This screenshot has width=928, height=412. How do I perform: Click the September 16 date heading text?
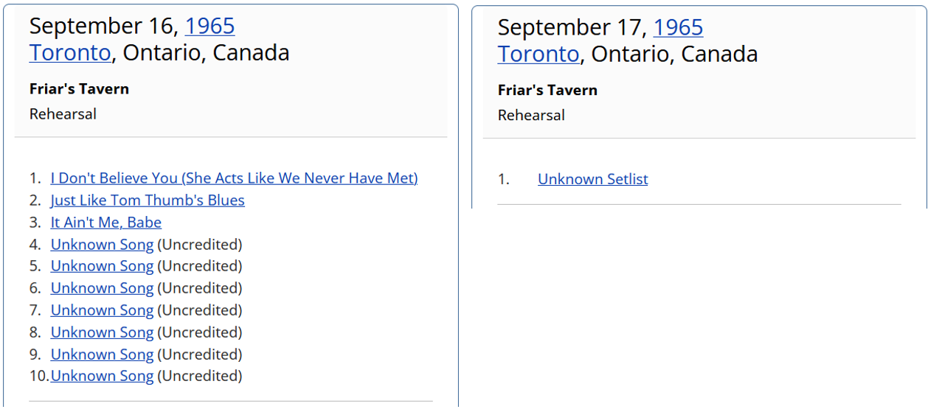pos(103,26)
